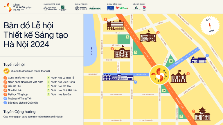Click the "Tuyến Cộng hưởng" heading

pos(19,111)
